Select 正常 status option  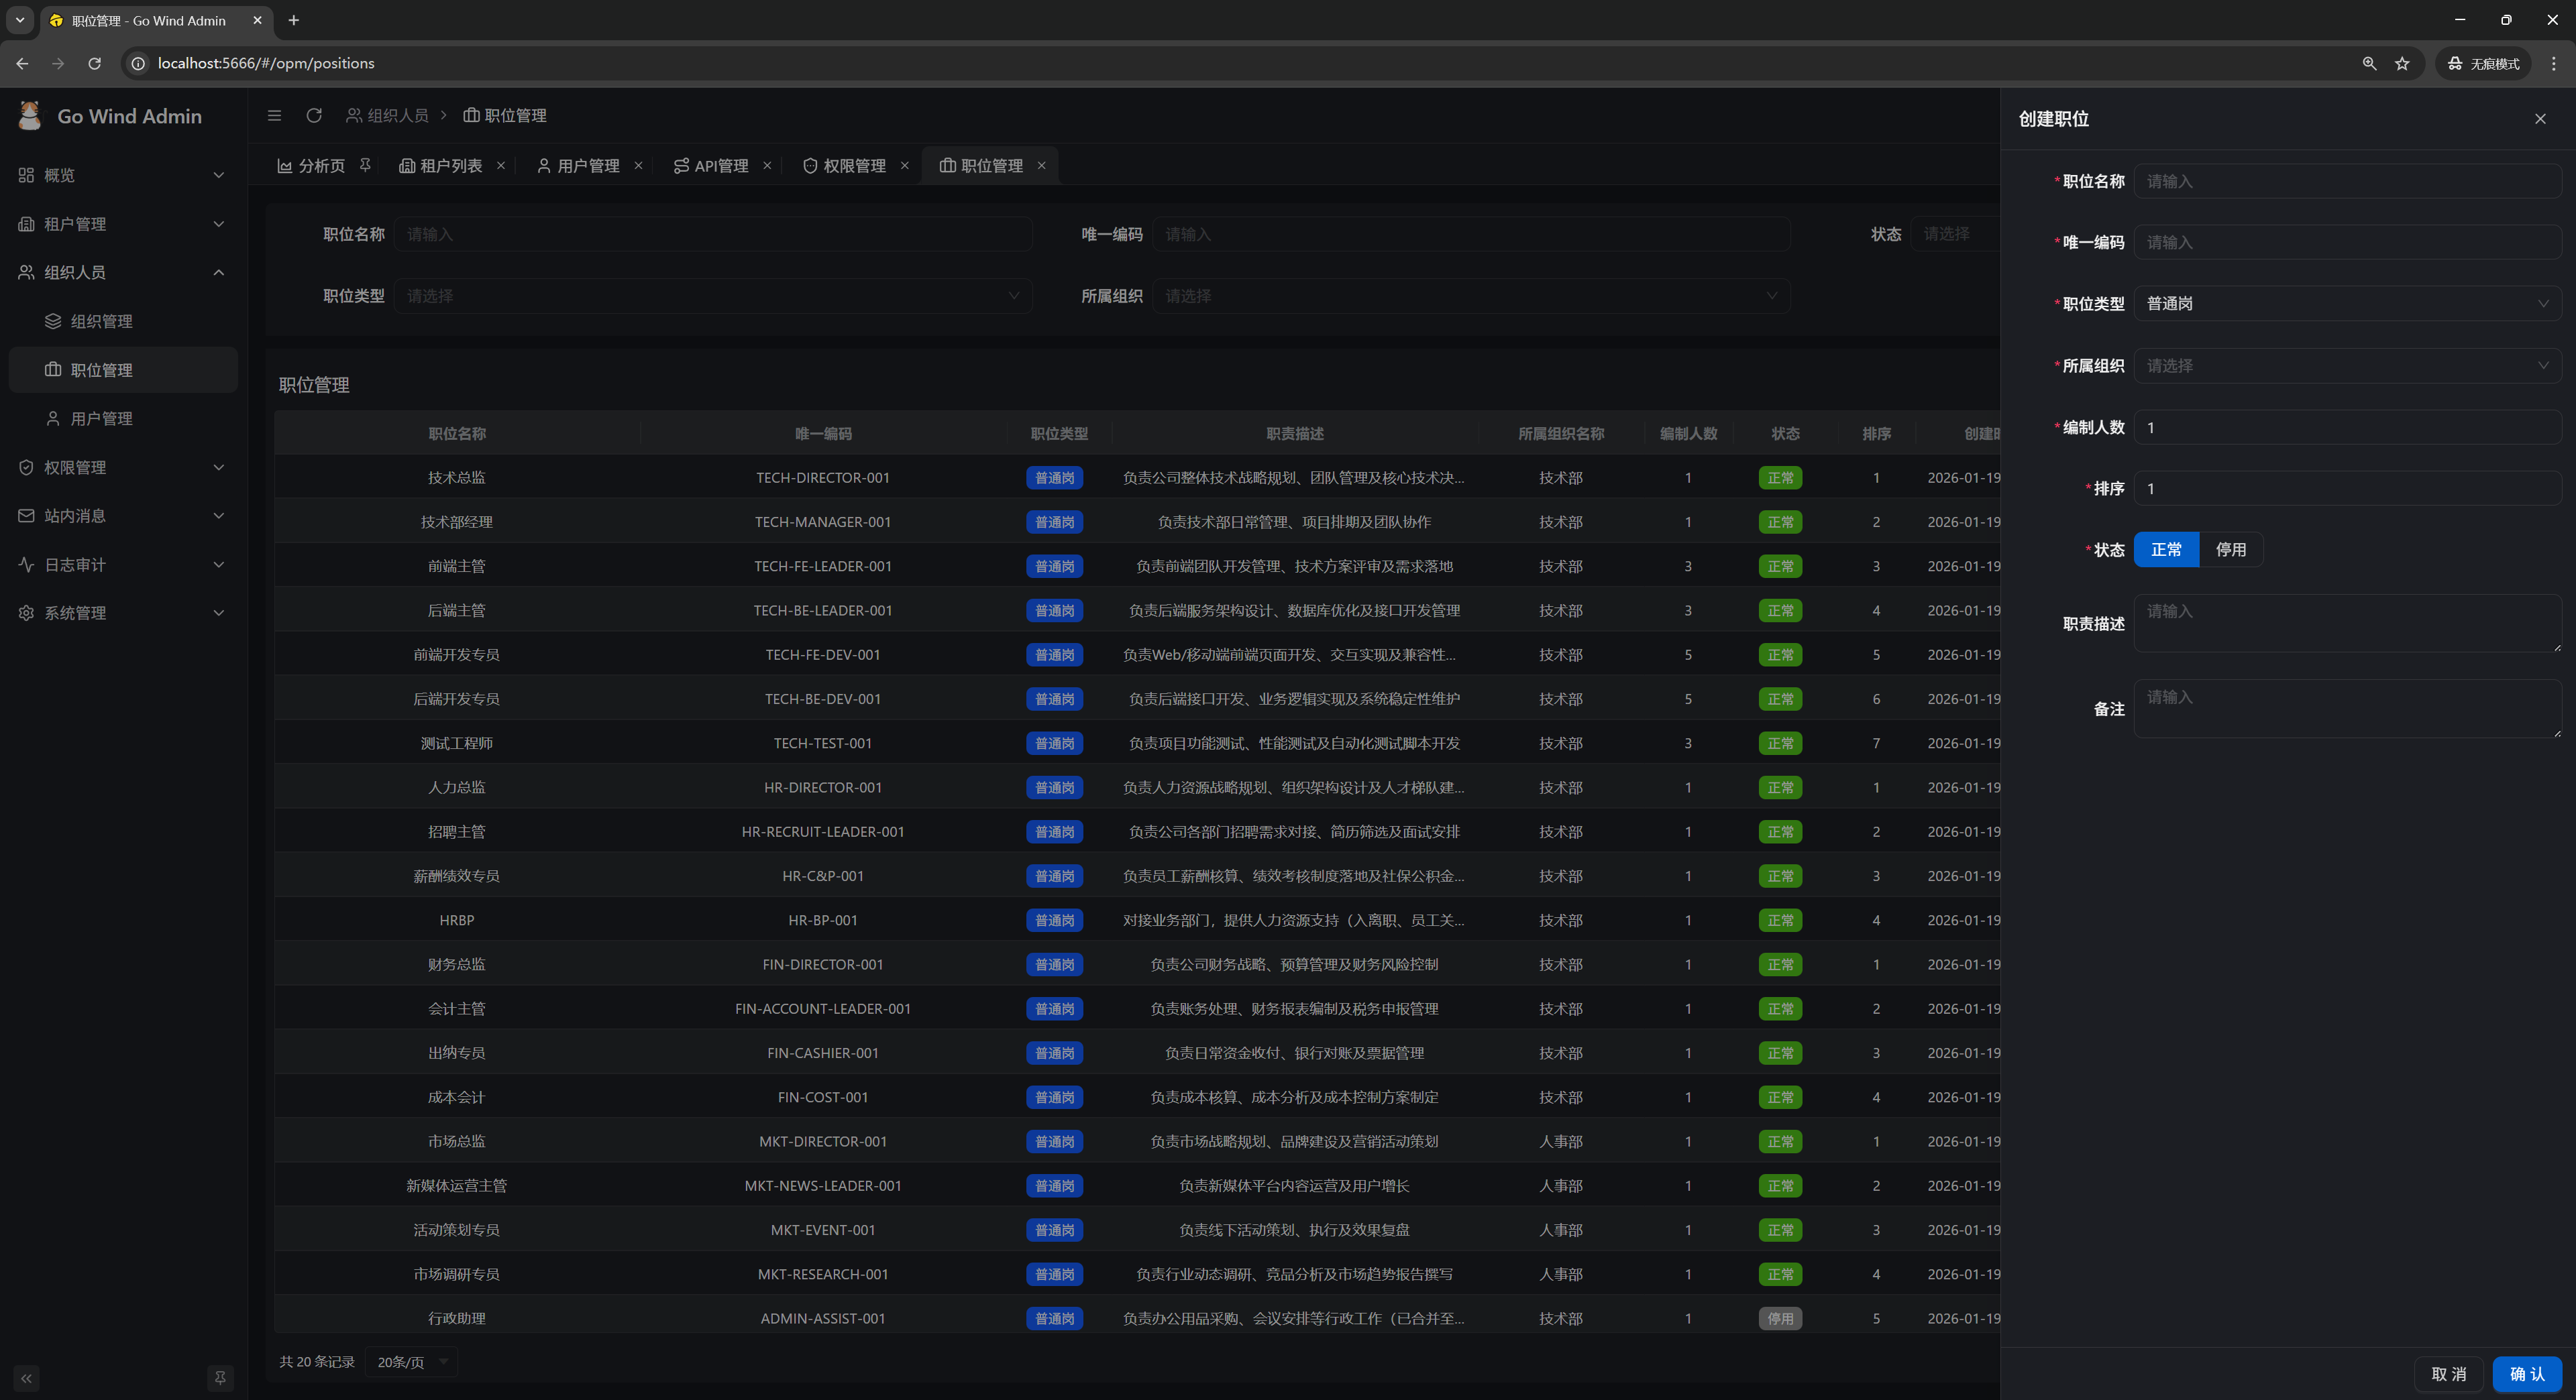[x=2166, y=550]
